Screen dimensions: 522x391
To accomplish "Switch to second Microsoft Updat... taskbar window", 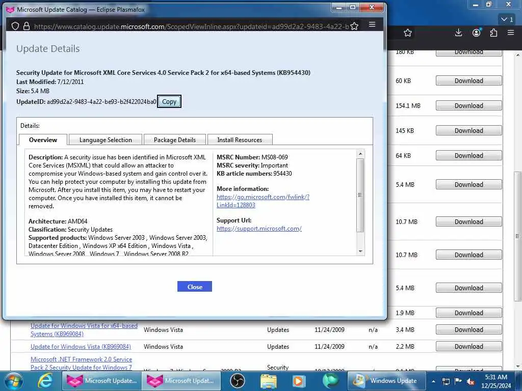I will click(x=181, y=381).
